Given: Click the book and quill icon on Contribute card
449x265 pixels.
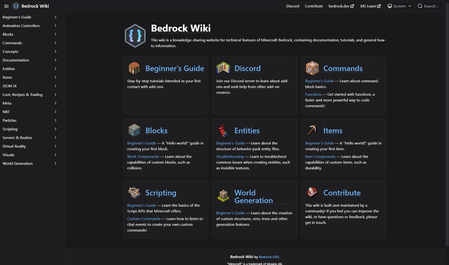Looking at the screenshot, I should click(312, 192).
